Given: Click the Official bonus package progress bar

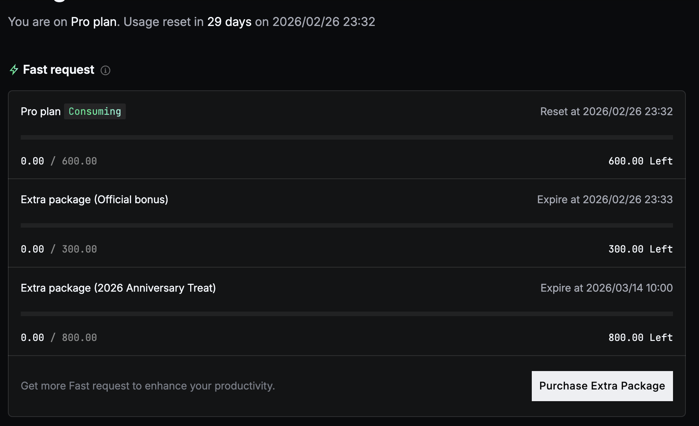Looking at the screenshot, I should click(x=346, y=225).
